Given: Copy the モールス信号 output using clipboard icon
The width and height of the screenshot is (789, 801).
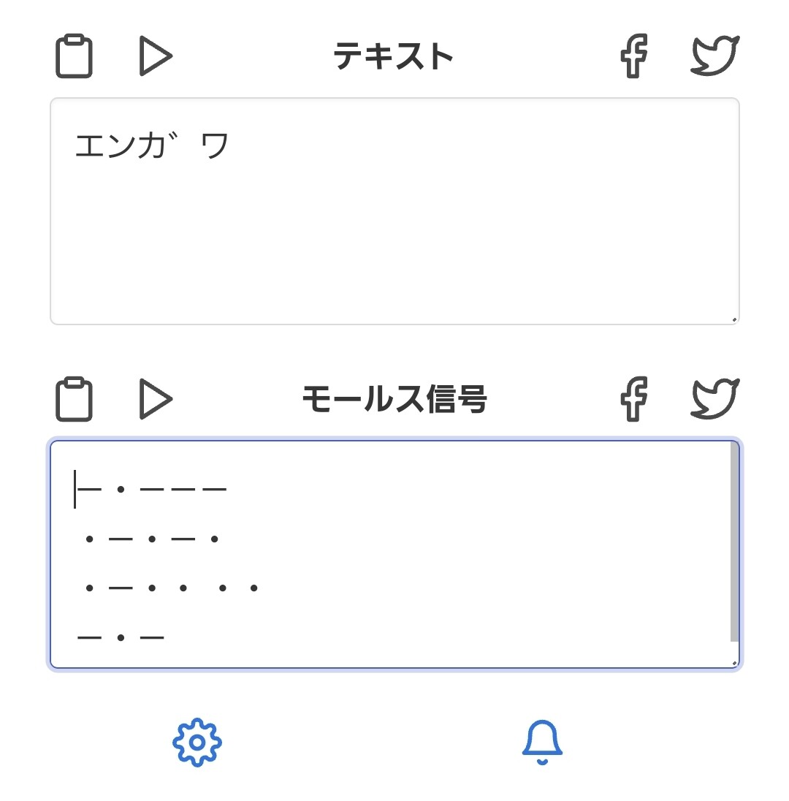Looking at the screenshot, I should pos(75,399).
